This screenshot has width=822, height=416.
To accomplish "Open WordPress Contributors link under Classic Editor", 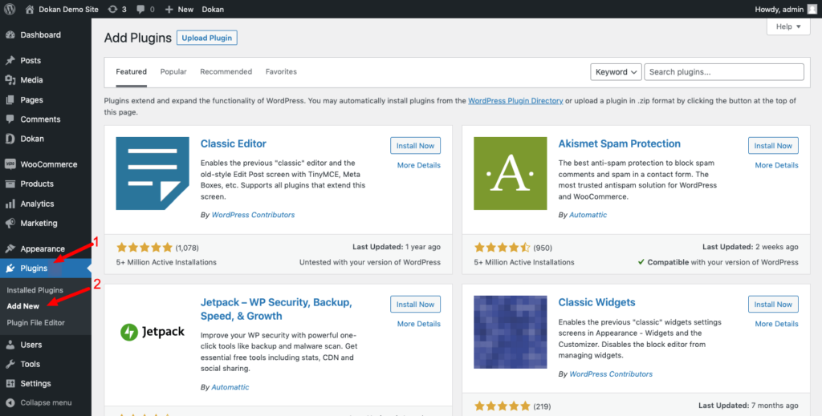I will click(253, 215).
